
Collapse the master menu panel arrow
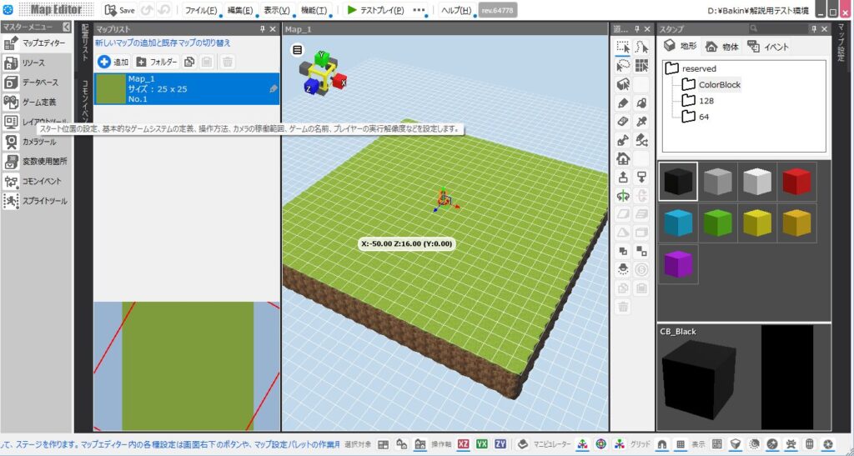(67, 28)
